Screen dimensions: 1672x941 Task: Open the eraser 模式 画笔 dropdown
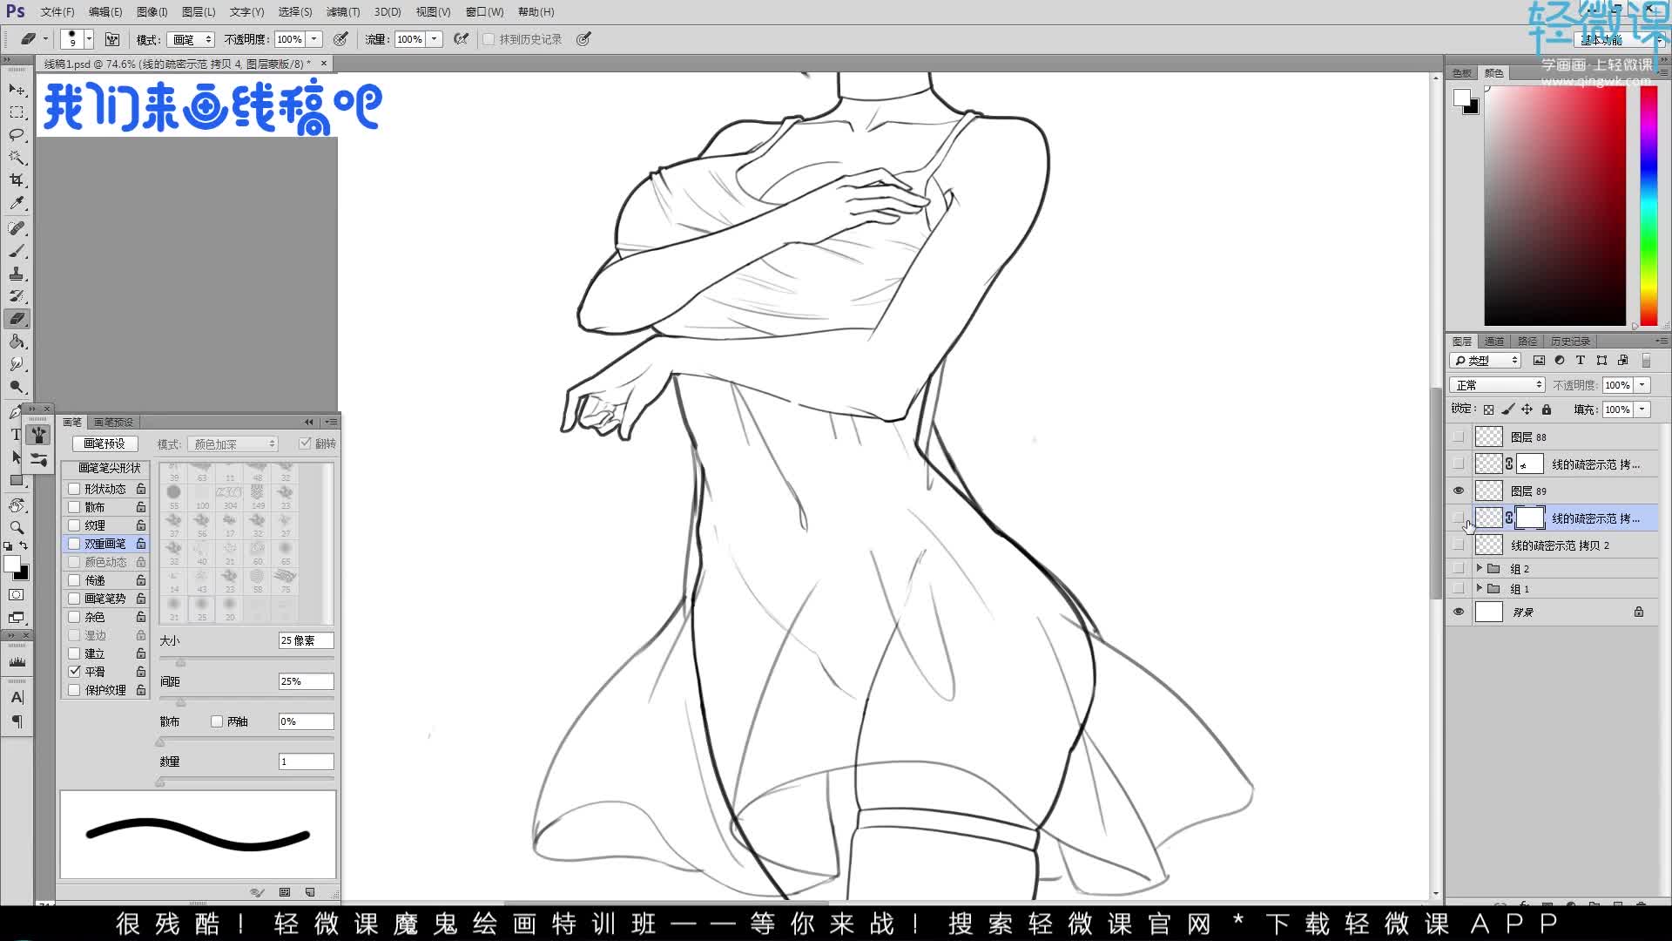pyautogui.click(x=192, y=39)
